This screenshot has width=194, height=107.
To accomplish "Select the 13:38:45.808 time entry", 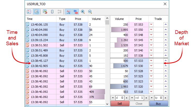I will coord(39,56).
